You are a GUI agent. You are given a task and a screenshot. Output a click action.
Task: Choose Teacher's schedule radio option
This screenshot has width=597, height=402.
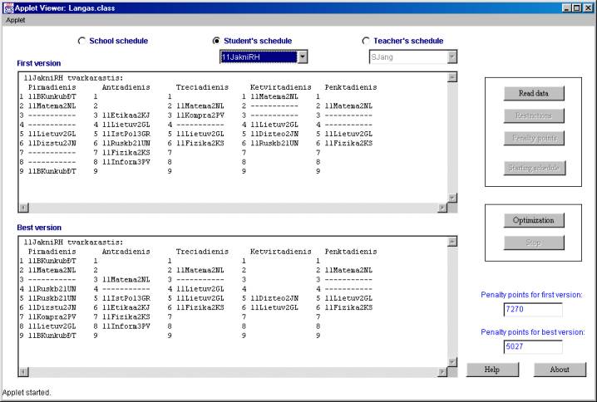click(x=366, y=41)
